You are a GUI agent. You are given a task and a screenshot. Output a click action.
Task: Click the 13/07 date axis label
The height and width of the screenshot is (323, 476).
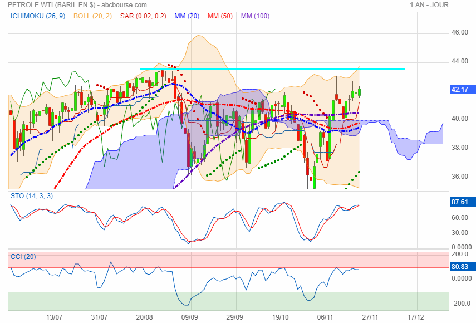pyautogui.click(x=55, y=317)
